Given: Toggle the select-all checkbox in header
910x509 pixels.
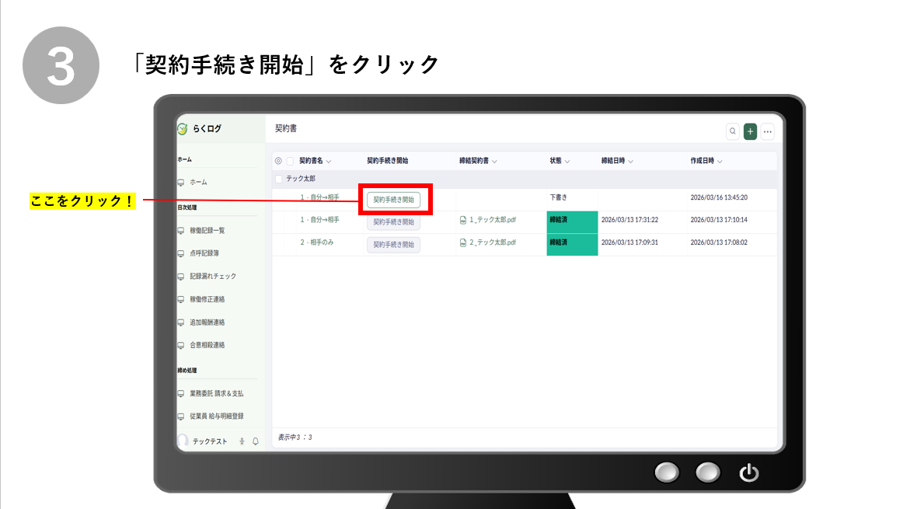Looking at the screenshot, I should tap(290, 161).
